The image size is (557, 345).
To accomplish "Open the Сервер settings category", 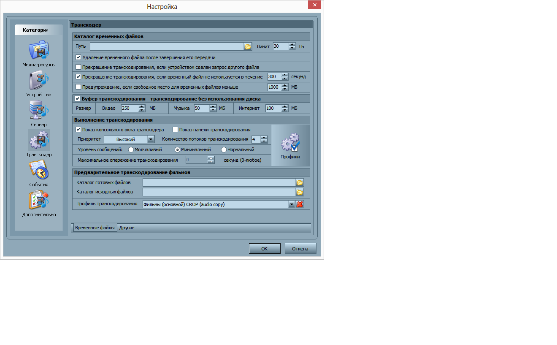I will coord(38,111).
